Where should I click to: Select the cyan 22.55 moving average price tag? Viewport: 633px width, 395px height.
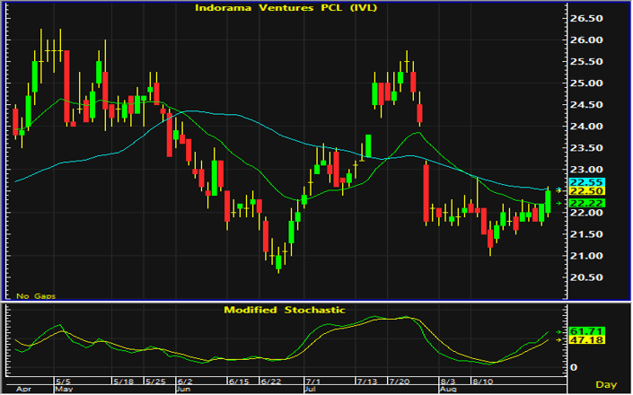click(586, 182)
